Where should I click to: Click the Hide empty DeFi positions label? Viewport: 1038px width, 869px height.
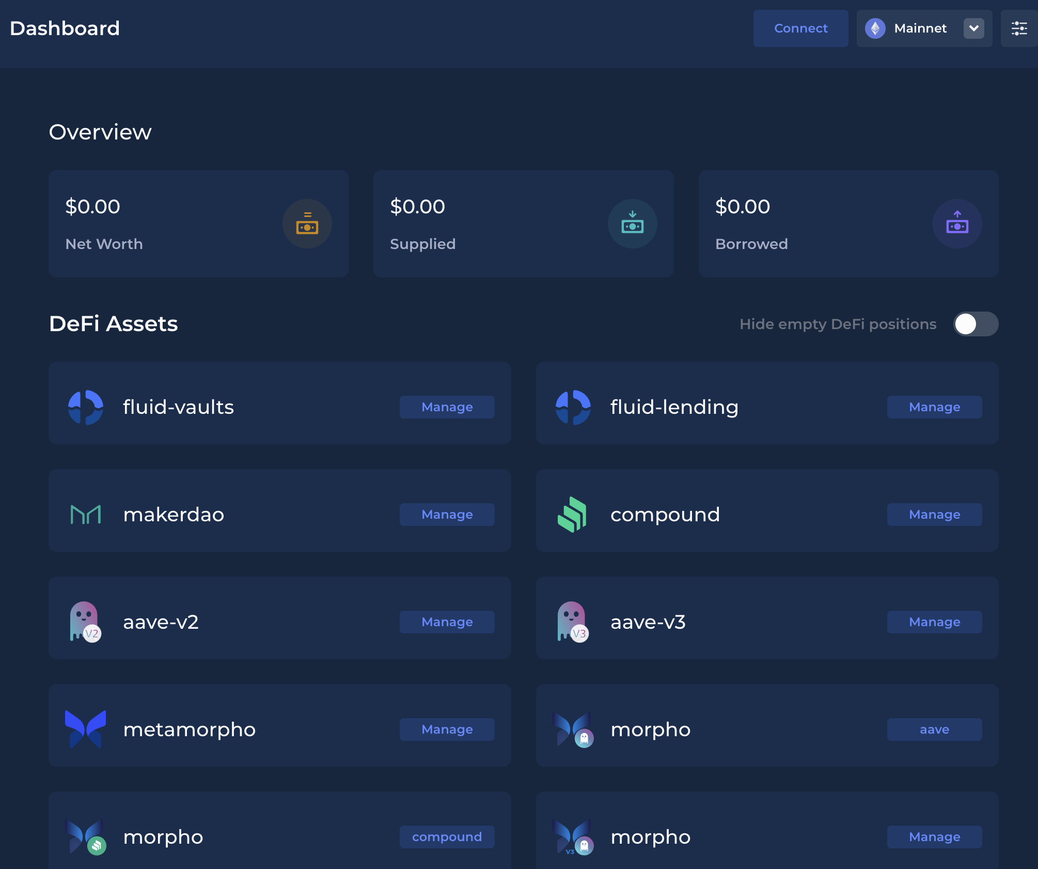(x=838, y=324)
